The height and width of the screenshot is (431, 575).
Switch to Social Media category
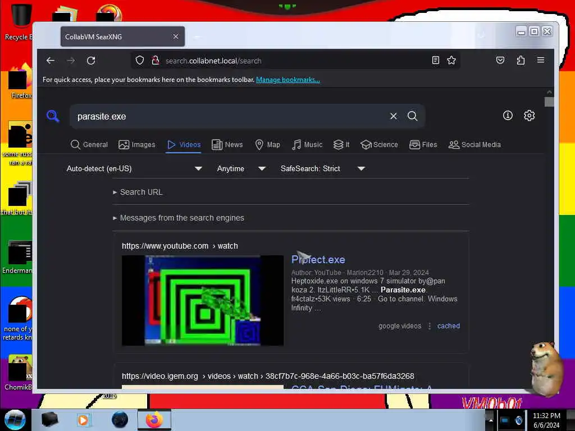click(474, 145)
